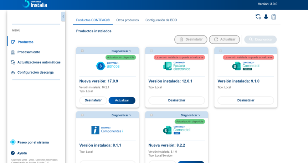Click the Productos sidebar icon
This screenshot has height=163, width=308.
click(x=13, y=42)
